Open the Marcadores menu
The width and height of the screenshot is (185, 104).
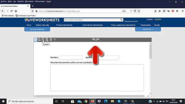pos(29,1)
